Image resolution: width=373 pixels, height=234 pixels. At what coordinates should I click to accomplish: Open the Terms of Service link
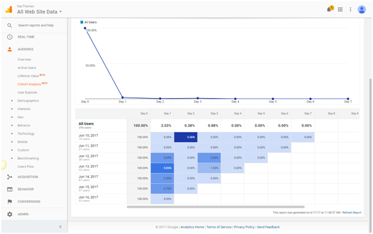pyautogui.click(x=219, y=227)
